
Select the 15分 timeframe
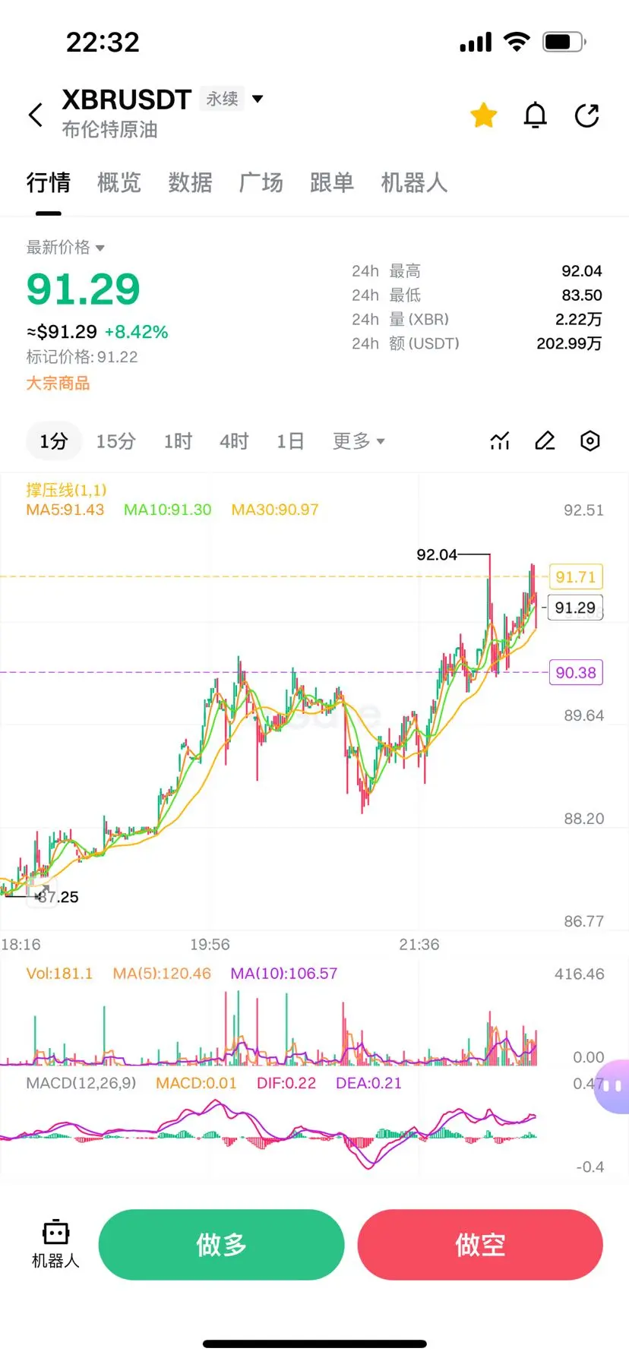pos(115,441)
